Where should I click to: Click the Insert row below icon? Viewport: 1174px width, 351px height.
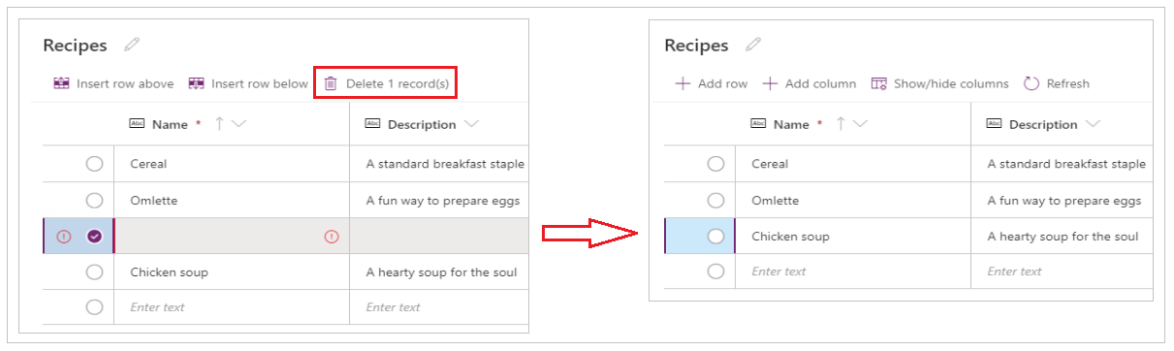point(196,83)
